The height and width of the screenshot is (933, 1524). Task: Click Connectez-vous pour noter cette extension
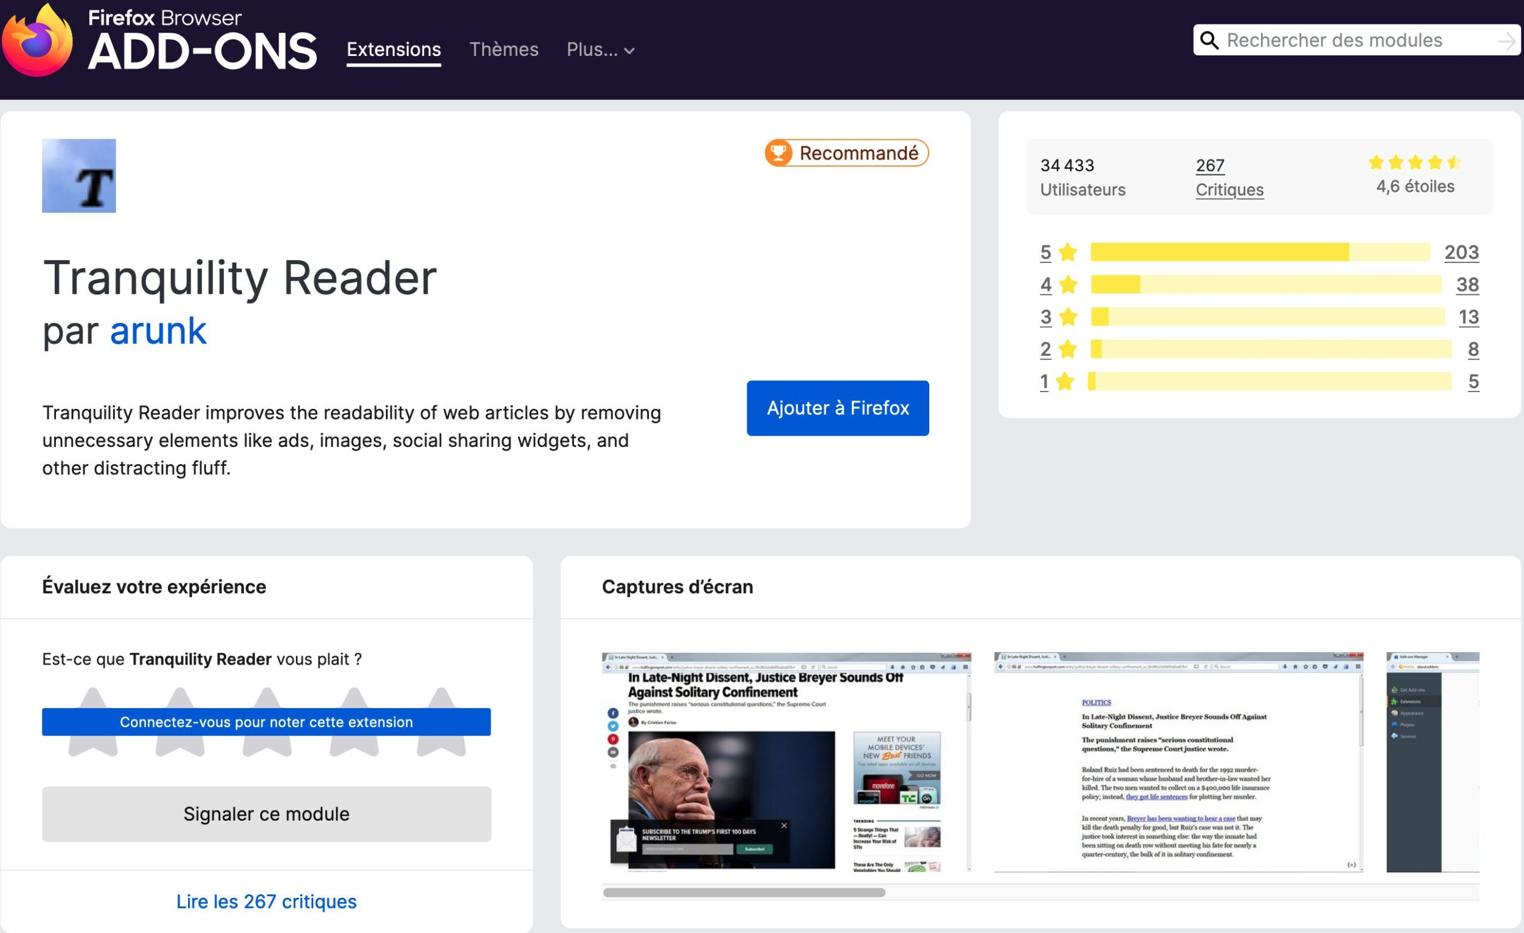click(266, 722)
